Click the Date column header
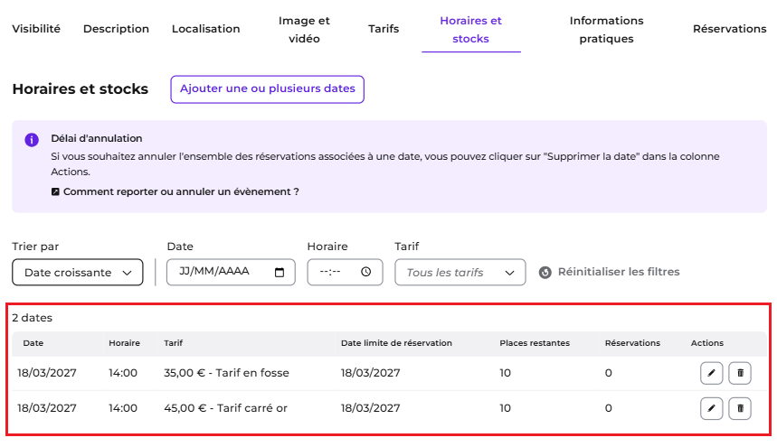The image size is (777, 447). pyautogui.click(x=33, y=343)
